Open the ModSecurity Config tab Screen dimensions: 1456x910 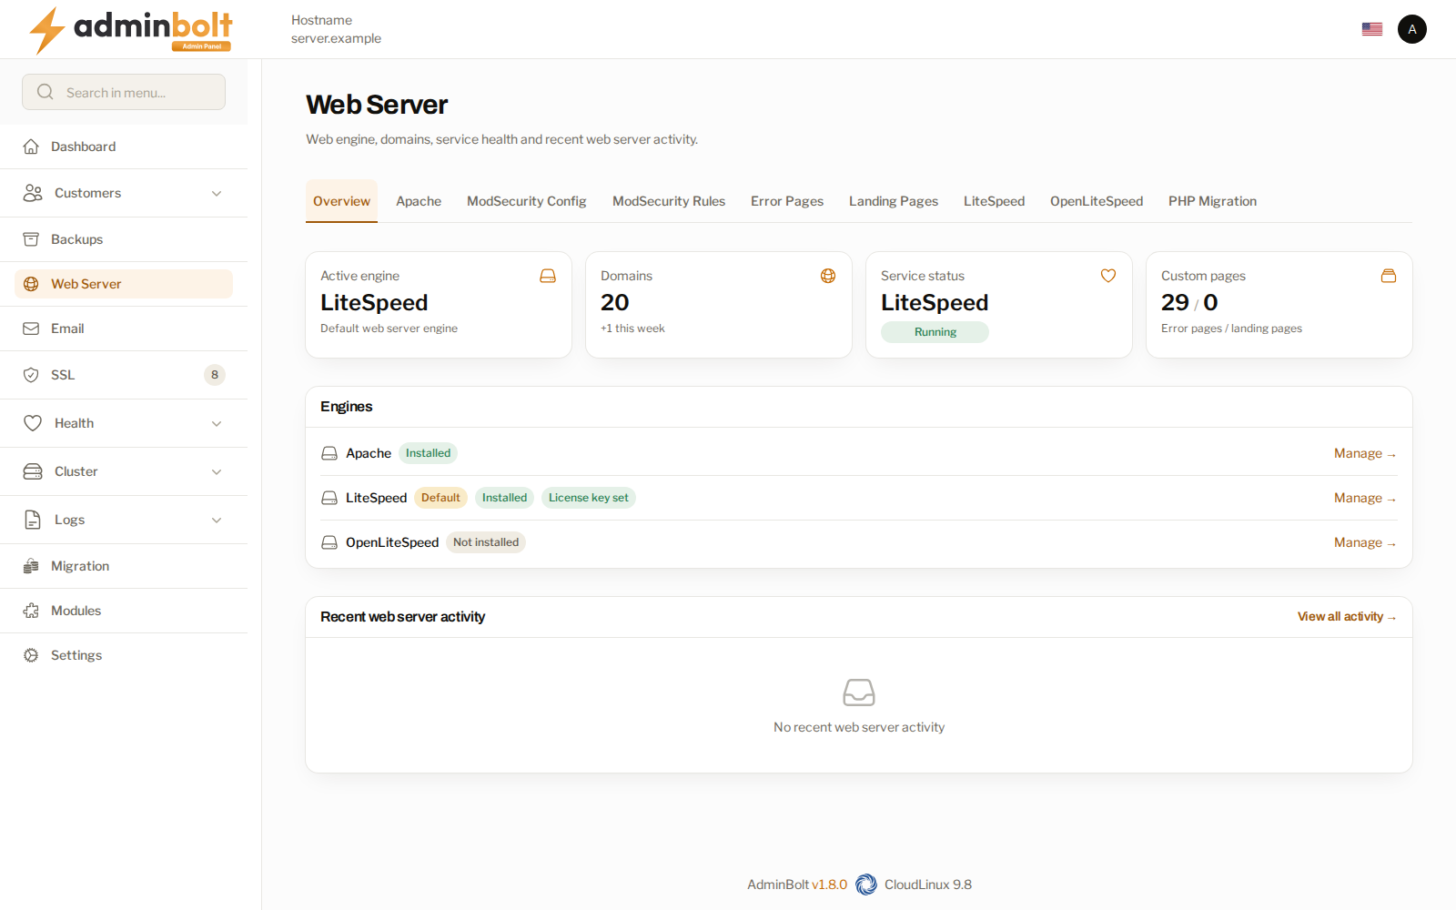(x=526, y=201)
